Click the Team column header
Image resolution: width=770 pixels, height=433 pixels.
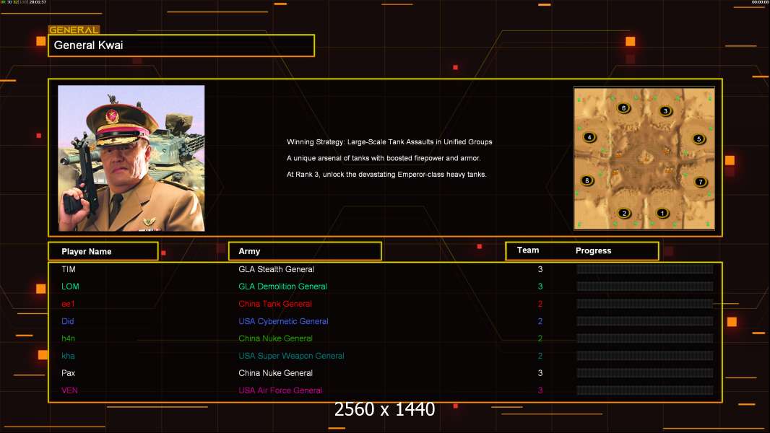click(x=528, y=250)
